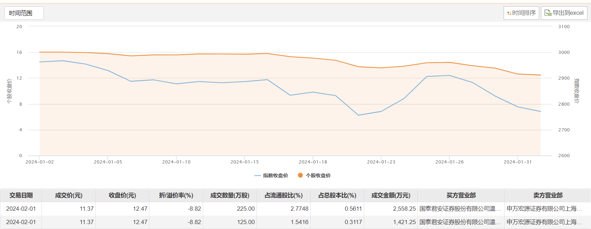Viewport: 591px width, 229px height.
Task: Click the 占流通股比(%) column header
Action: [284, 195]
